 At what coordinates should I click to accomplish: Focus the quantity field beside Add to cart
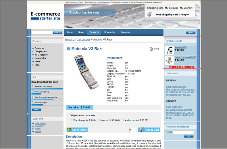[x=133, y=130]
